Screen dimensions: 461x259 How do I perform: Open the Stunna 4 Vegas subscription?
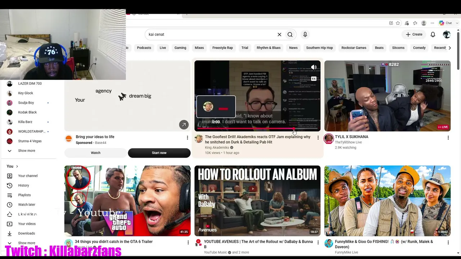pyautogui.click(x=30, y=141)
